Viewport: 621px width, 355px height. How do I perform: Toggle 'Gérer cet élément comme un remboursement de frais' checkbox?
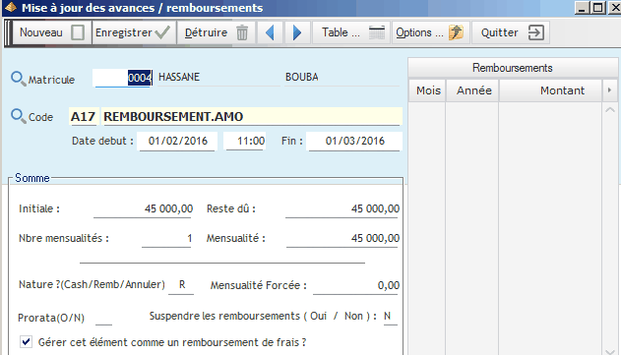(27, 342)
